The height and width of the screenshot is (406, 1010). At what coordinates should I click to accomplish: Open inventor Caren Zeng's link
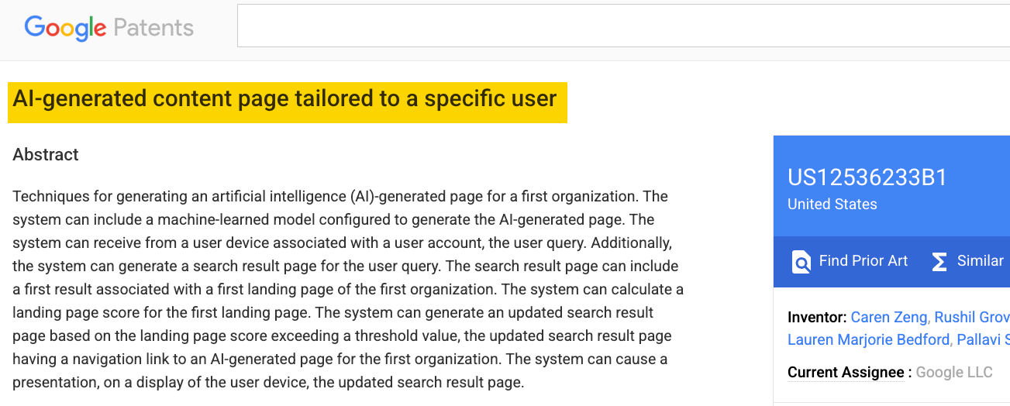point(888,317)
